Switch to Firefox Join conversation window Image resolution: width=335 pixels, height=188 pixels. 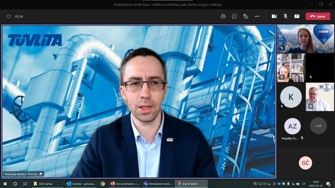pos(125,184)
